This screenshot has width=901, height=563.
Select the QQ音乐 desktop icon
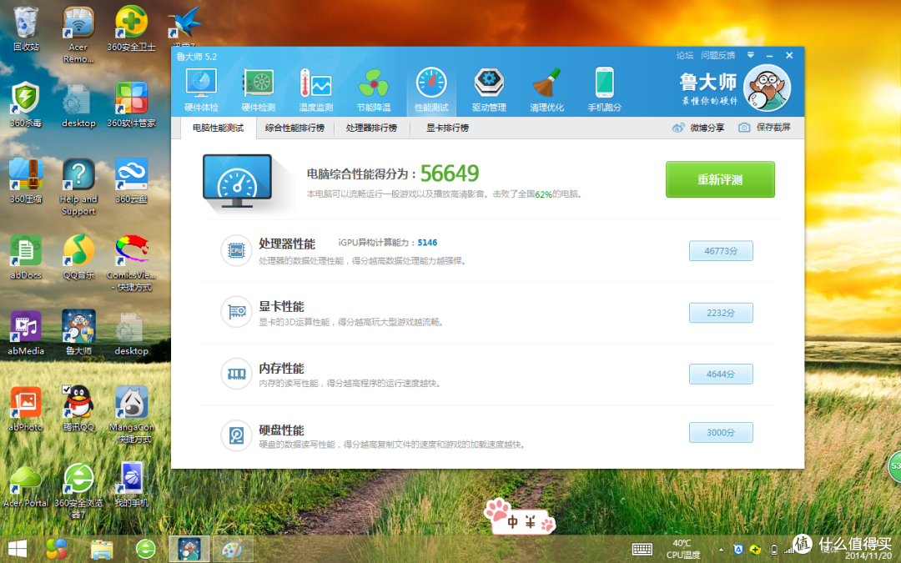[78, 257]
